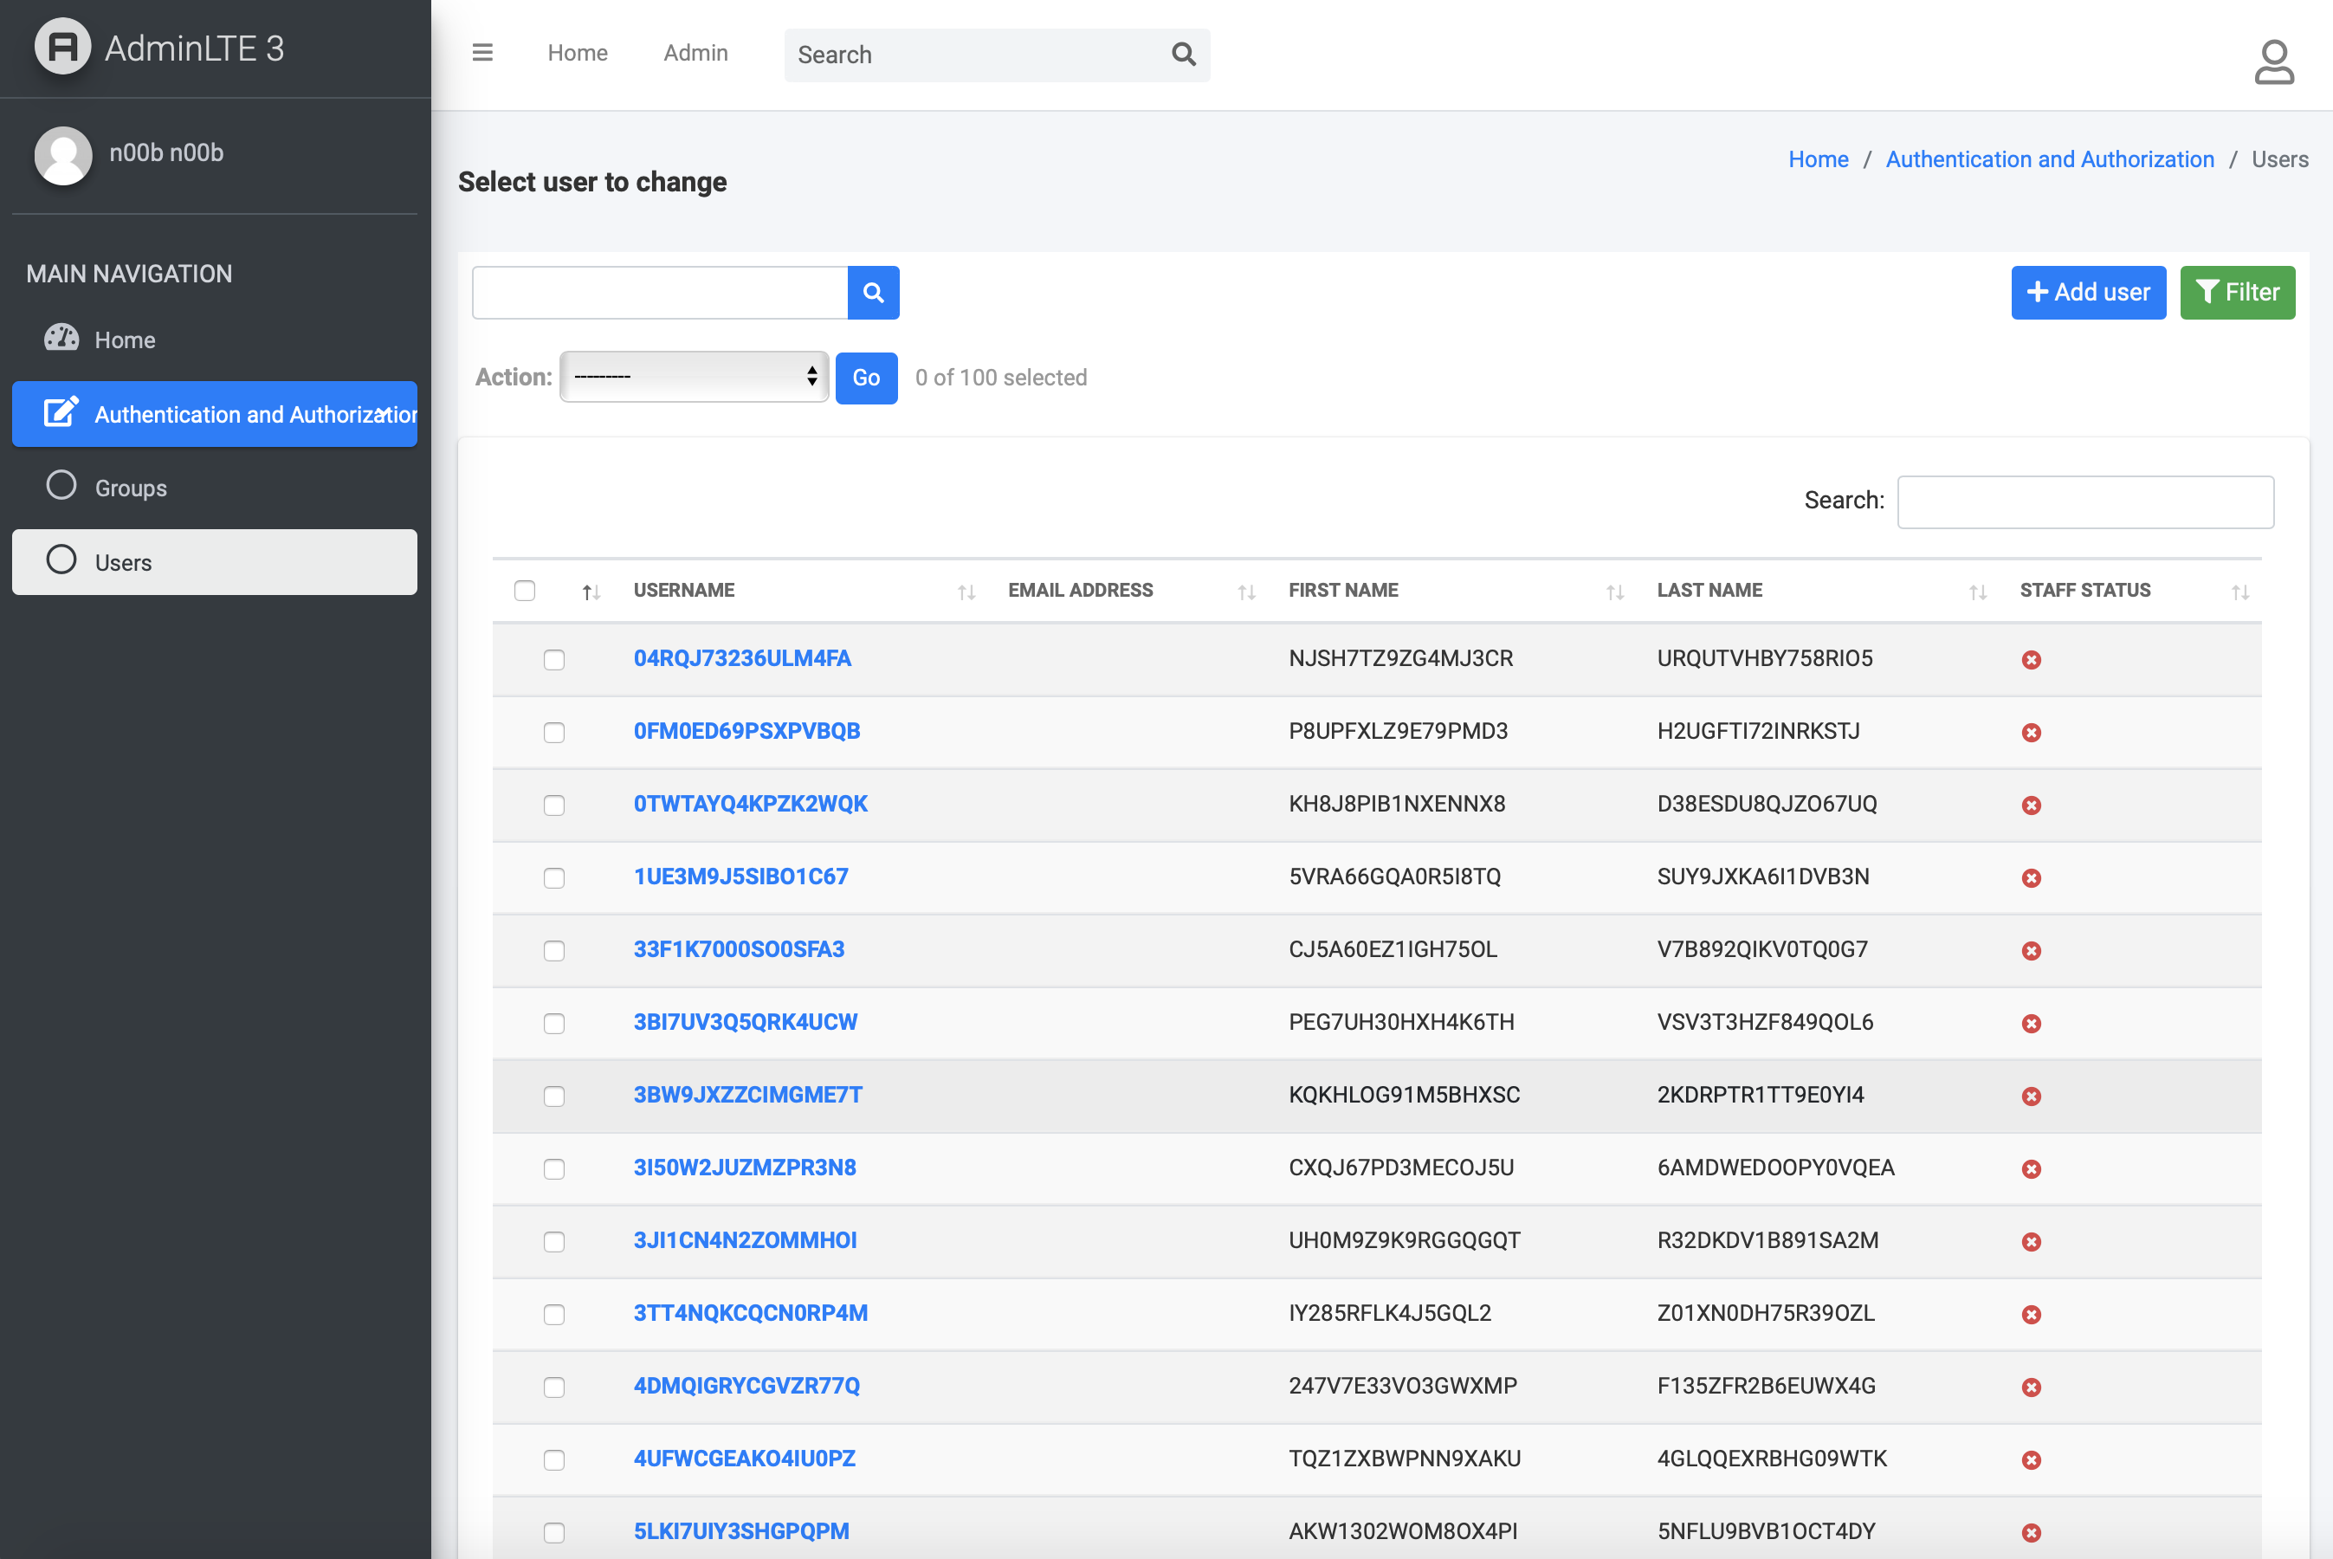This screenshot has width=2333, height=1559.
Task: Toggle the select-all checkbox in table header
Action: click(524, 590)
